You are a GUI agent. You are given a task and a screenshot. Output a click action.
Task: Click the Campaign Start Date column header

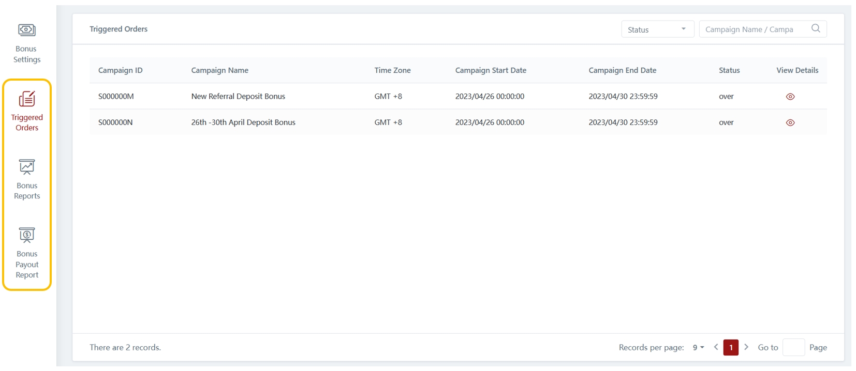click(x=490, y=70)
